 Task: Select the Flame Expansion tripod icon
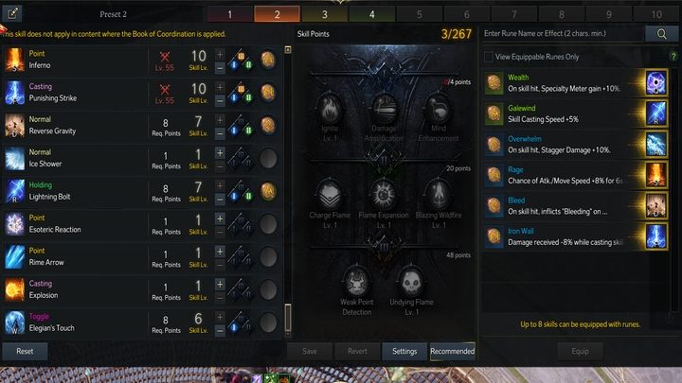(384, 196)
